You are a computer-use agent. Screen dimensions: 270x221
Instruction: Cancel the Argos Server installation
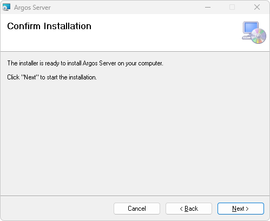coord(137,209)
